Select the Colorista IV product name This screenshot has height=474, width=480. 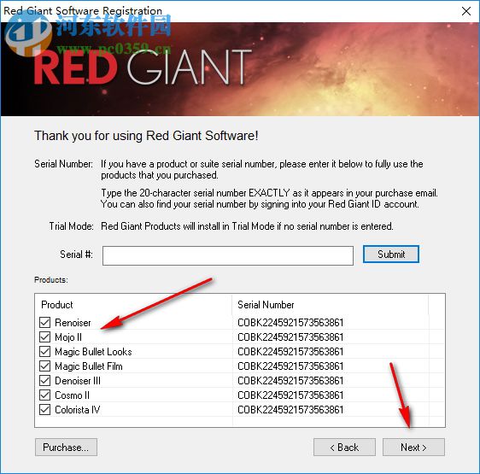point(78,410)
